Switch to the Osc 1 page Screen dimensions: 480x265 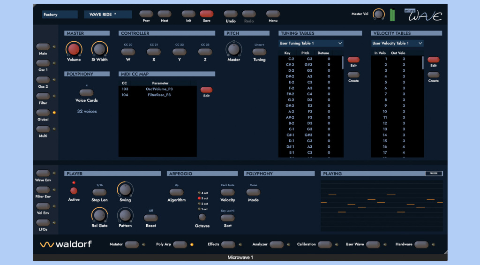pyautogui.click(x=43, y=63)
